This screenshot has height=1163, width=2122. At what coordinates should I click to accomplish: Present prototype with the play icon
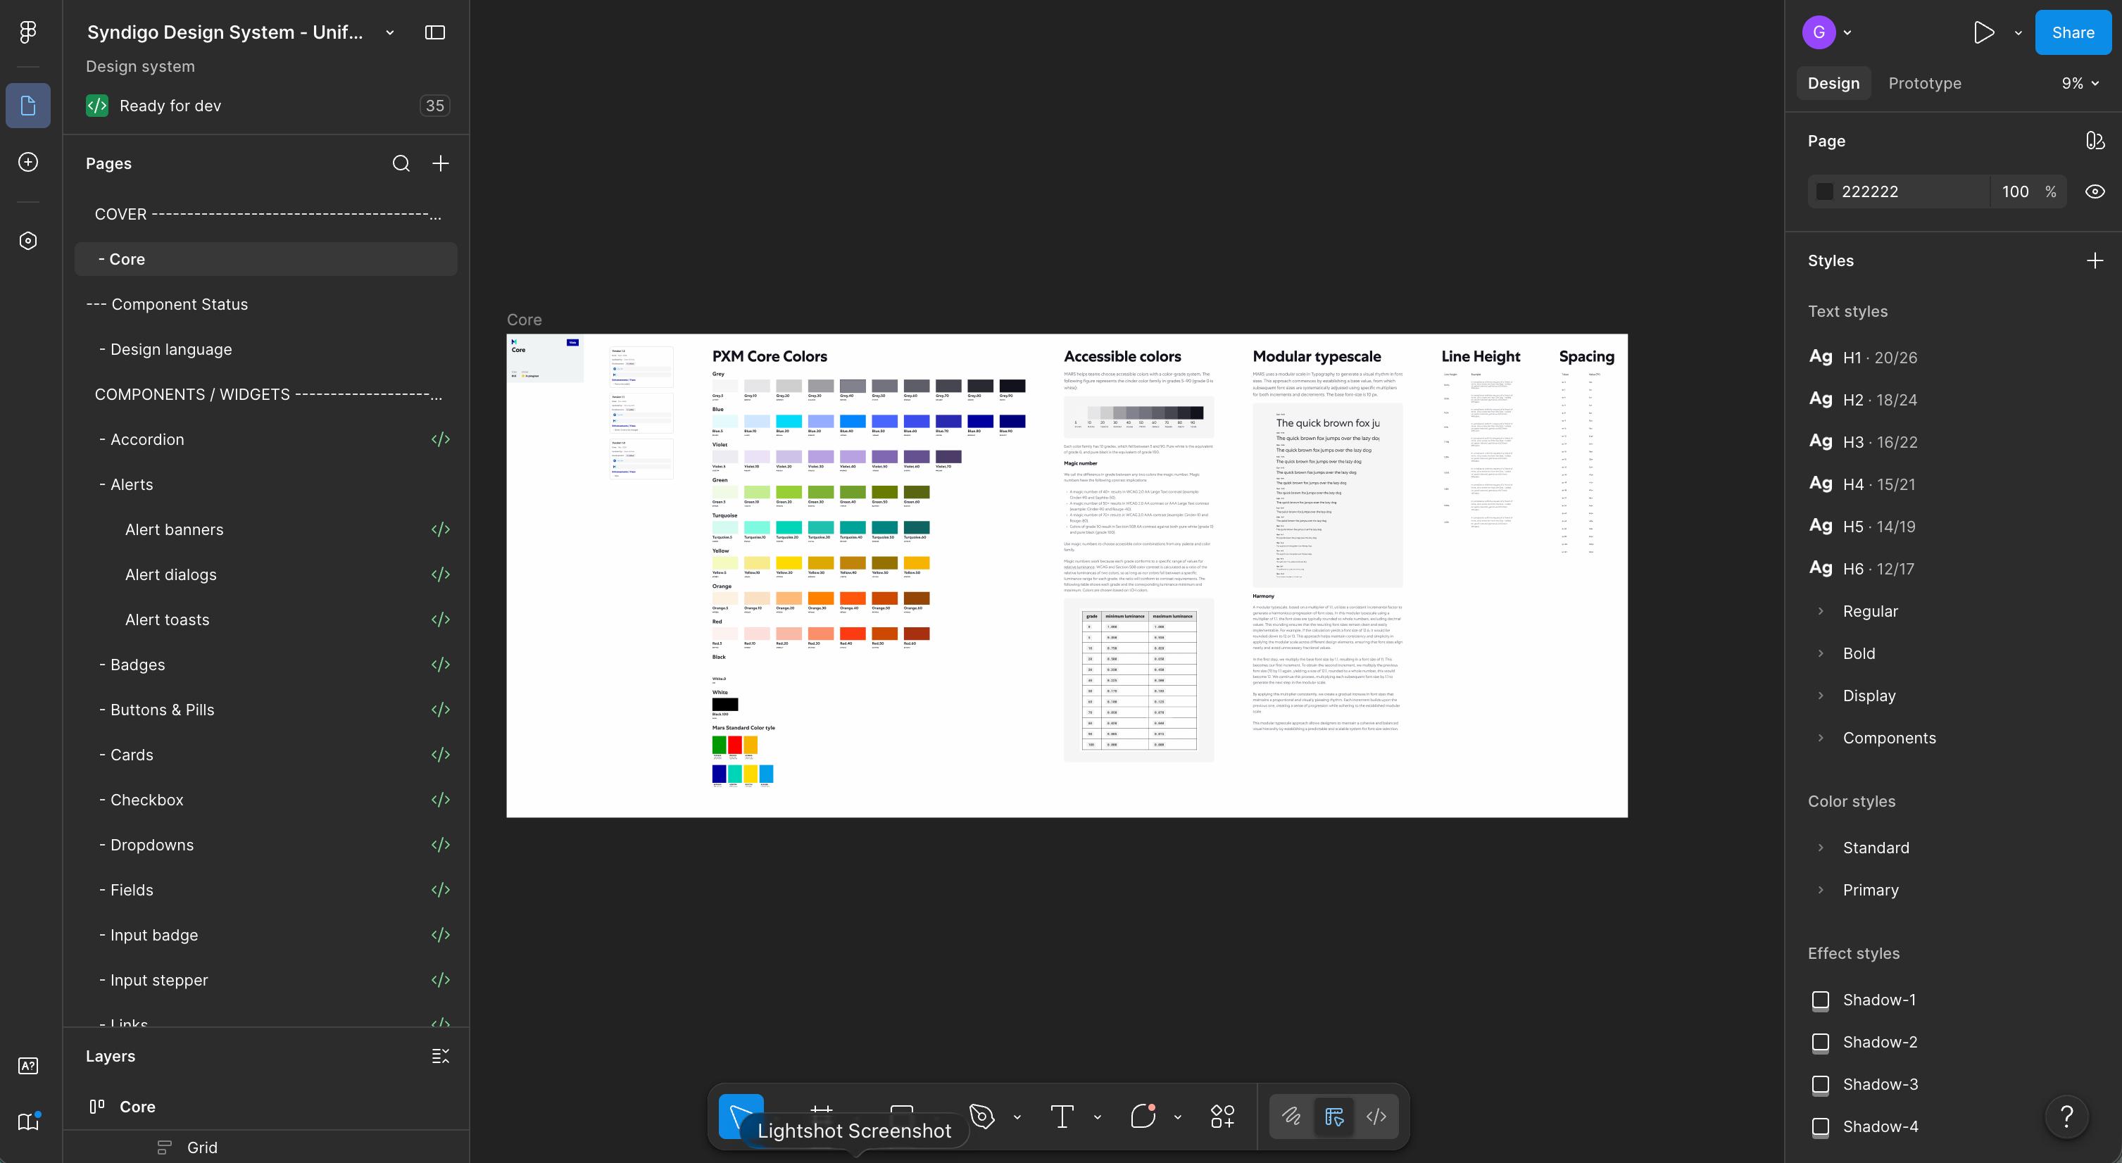1985,32
